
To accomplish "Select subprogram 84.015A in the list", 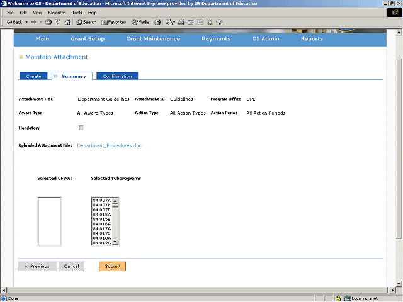I will [x=102, y=215].
